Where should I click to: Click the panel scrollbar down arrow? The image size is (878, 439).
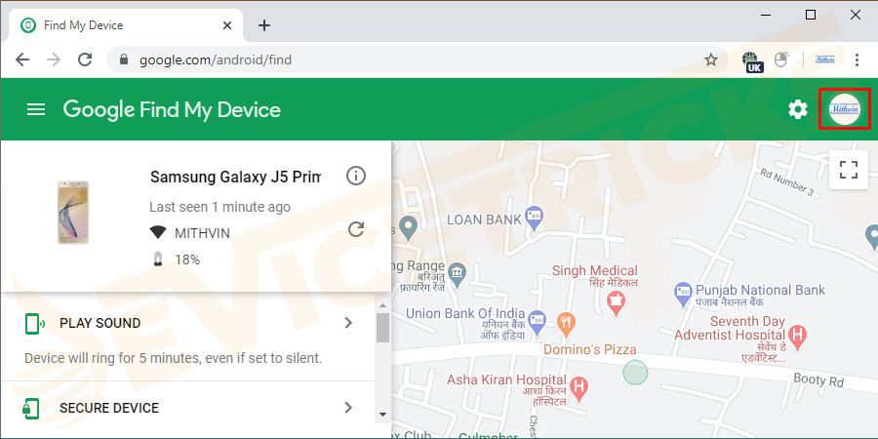coord(383,415)
